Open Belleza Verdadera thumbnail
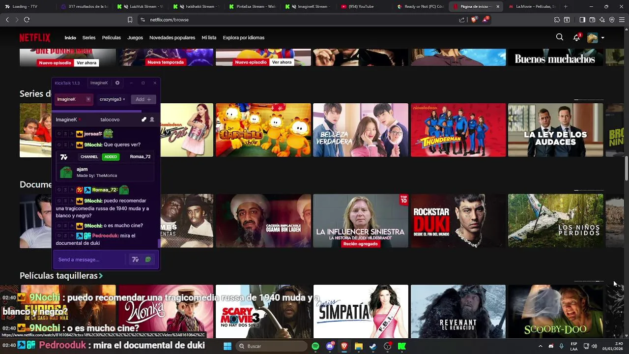 pos(361,130)
